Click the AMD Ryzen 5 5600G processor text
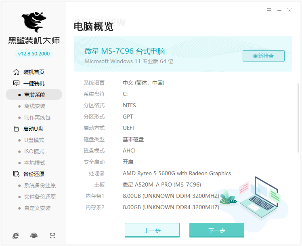 [176, 174]
